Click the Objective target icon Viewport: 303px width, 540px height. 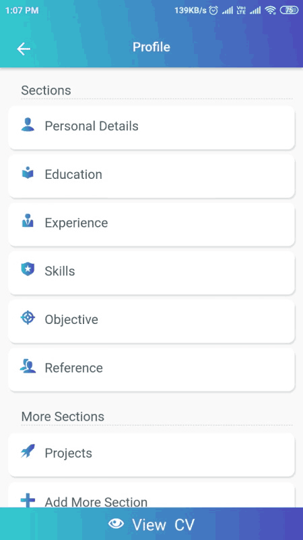(28, 317)
